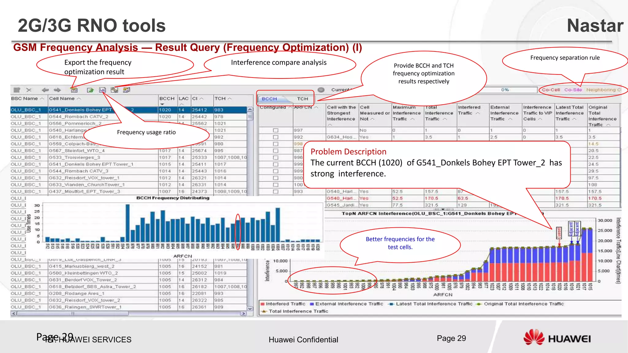Click the Co-Site separation rule link
Screen dimensions: 628x353
click(x=573, y=90)
